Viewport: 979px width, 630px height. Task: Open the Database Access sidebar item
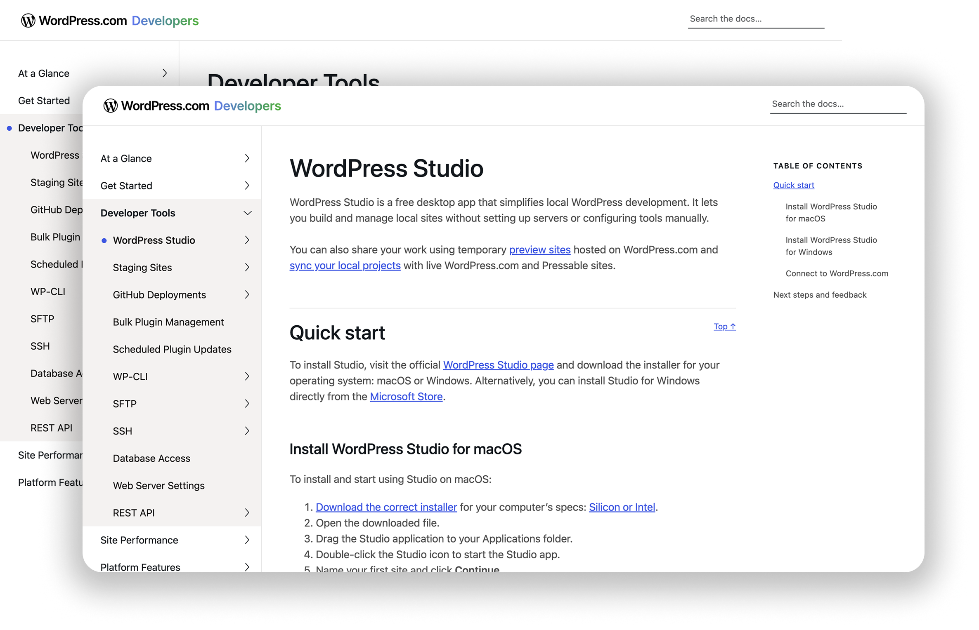click(x=151, y=458)
